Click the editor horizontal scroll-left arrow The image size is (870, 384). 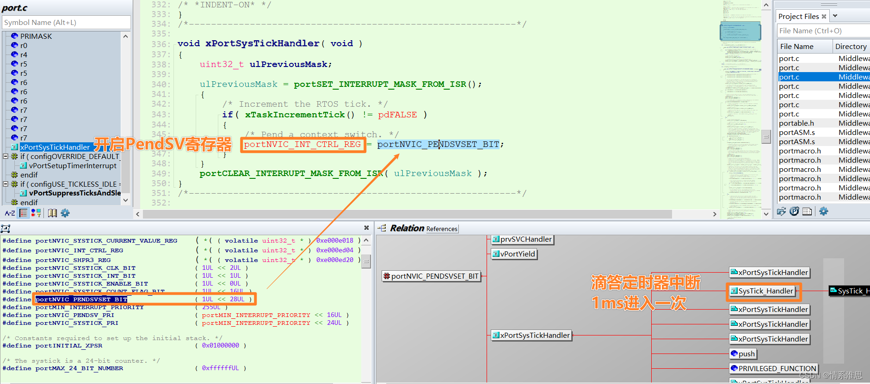137,214
